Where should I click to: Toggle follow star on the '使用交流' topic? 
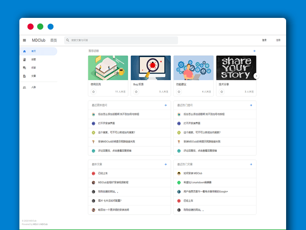93,92
